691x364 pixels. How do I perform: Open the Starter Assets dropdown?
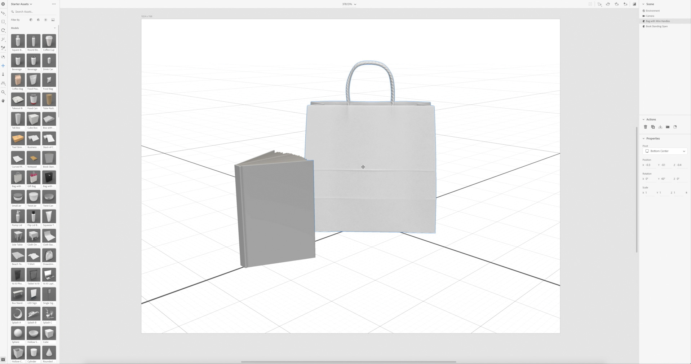[21, 4]
